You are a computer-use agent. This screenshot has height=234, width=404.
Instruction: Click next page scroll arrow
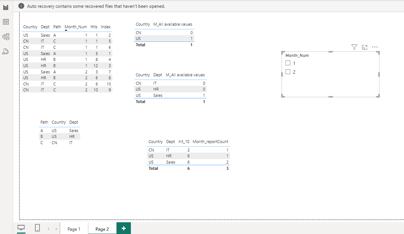pos(56,229)
